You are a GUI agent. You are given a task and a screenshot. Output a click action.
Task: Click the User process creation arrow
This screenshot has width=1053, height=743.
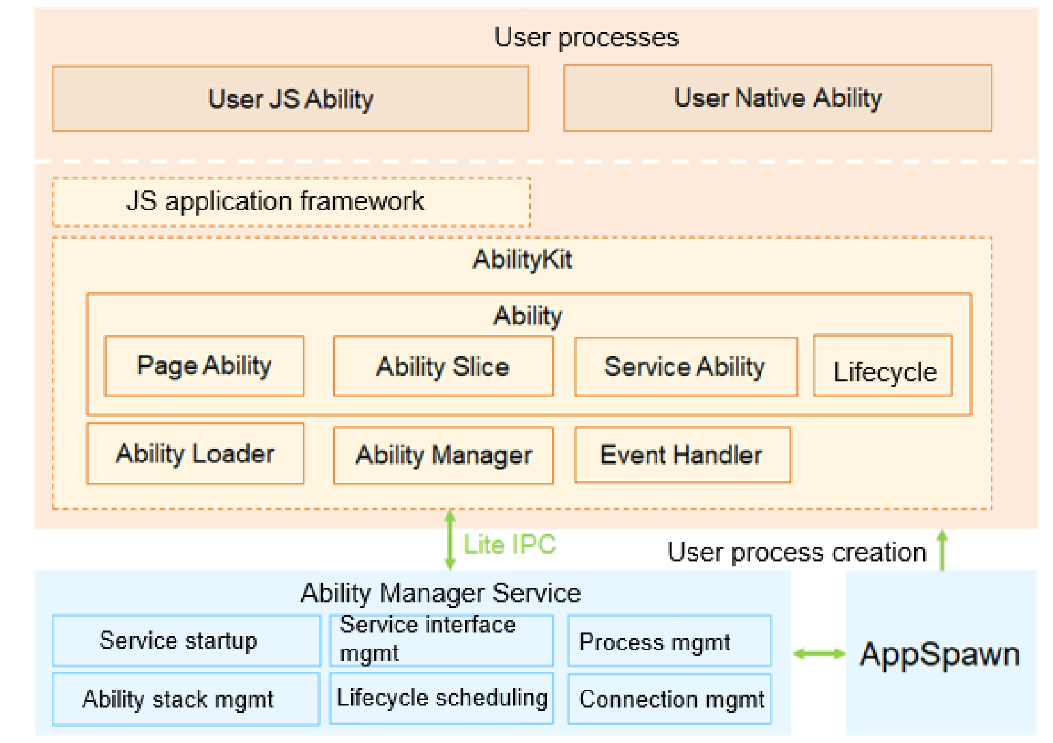coord(941,550)
